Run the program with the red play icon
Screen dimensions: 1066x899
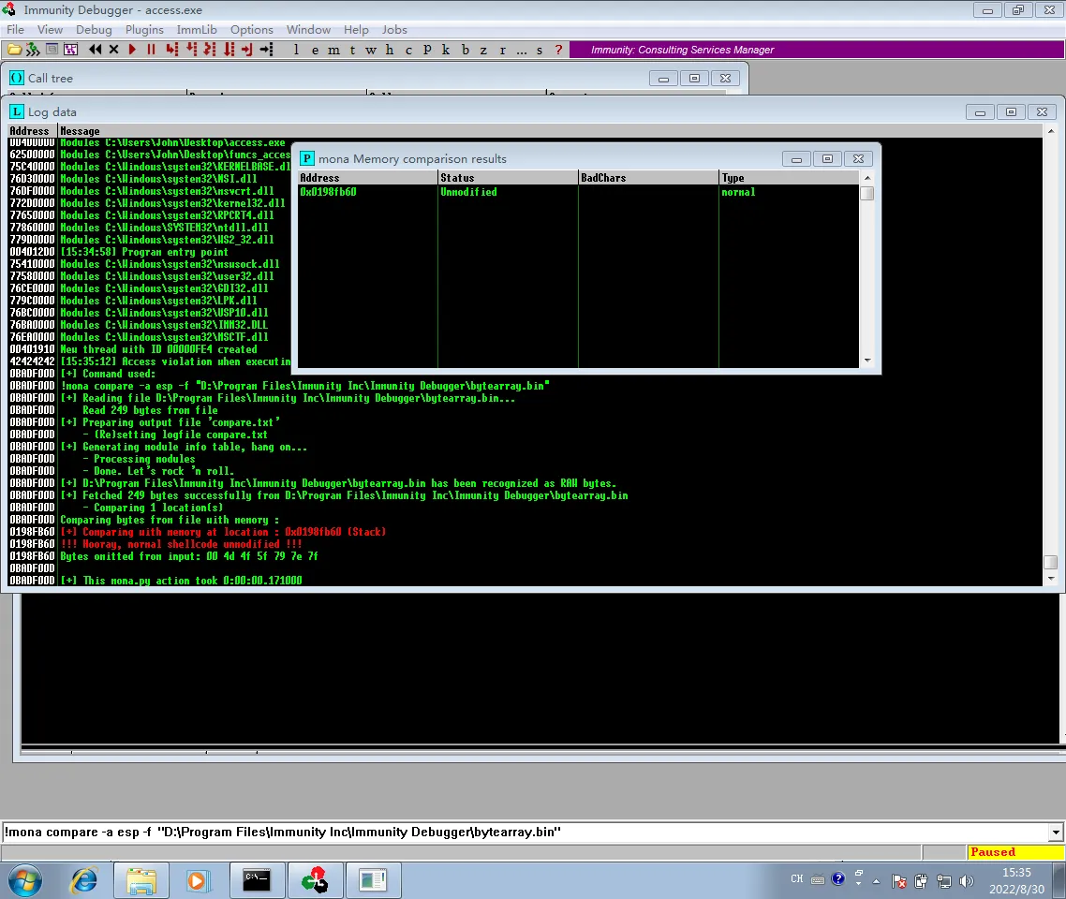(x=132, y=50)
